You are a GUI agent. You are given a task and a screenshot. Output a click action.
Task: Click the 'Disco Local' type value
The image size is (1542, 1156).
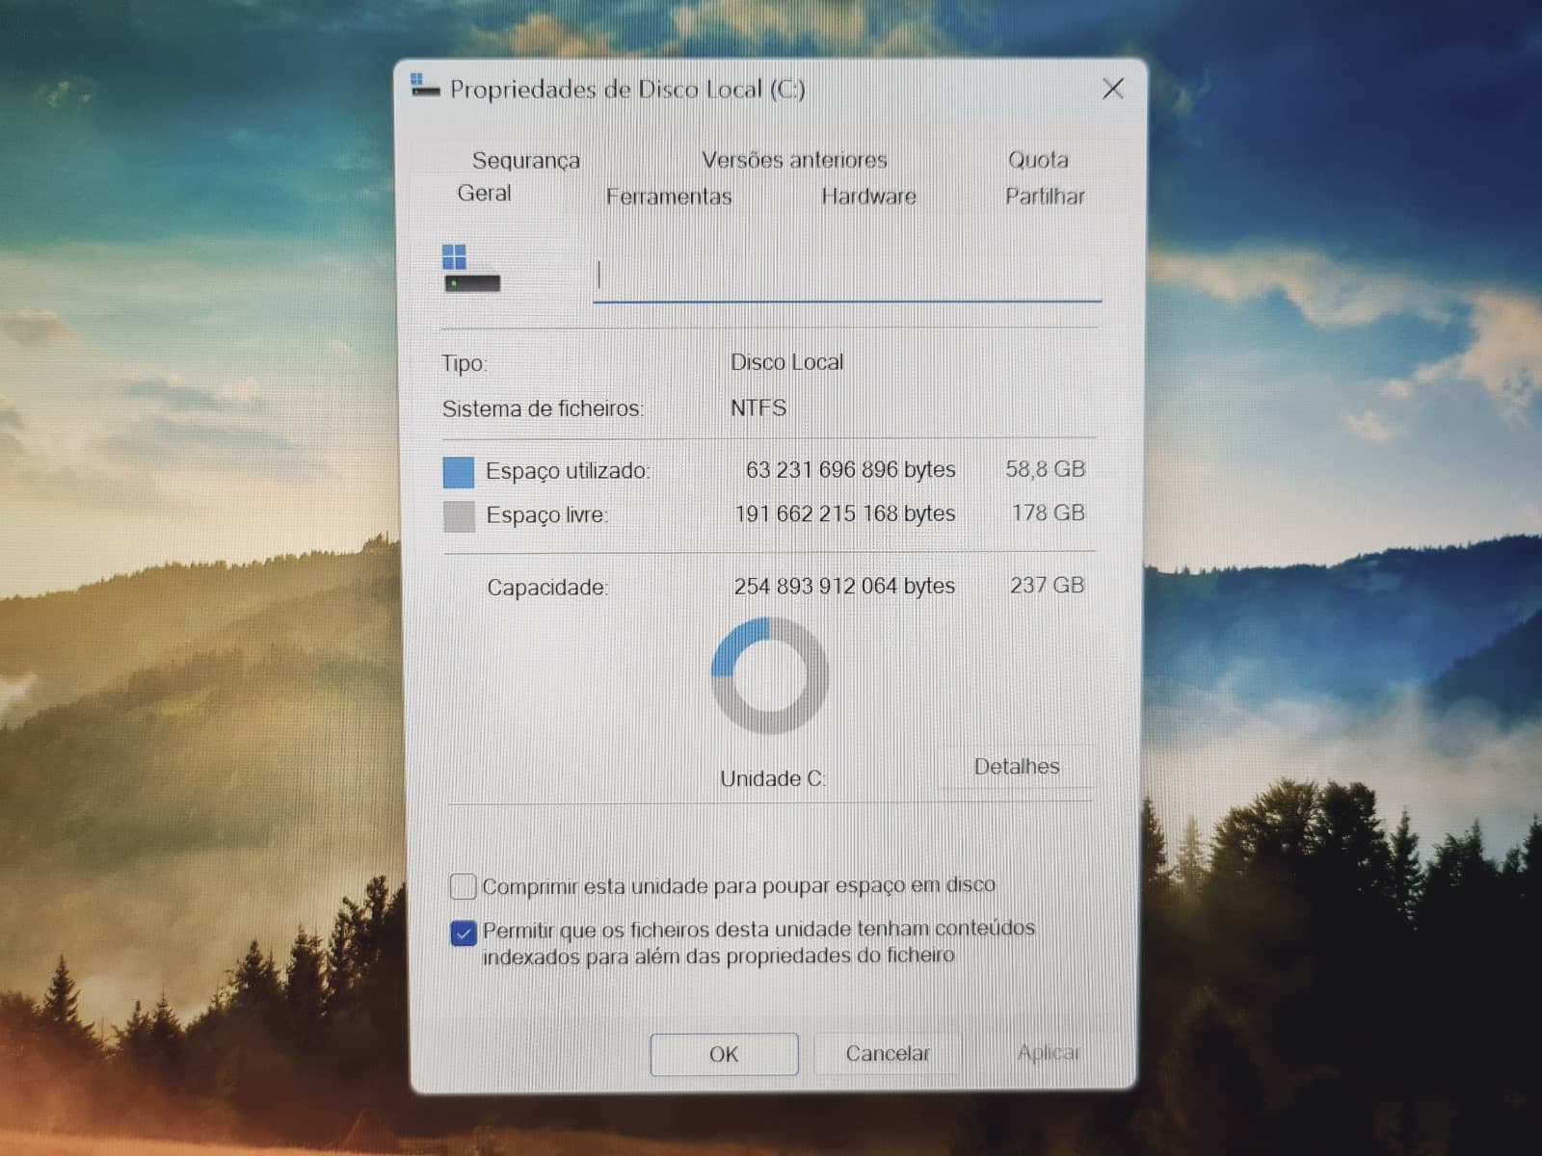coord(786,362)
